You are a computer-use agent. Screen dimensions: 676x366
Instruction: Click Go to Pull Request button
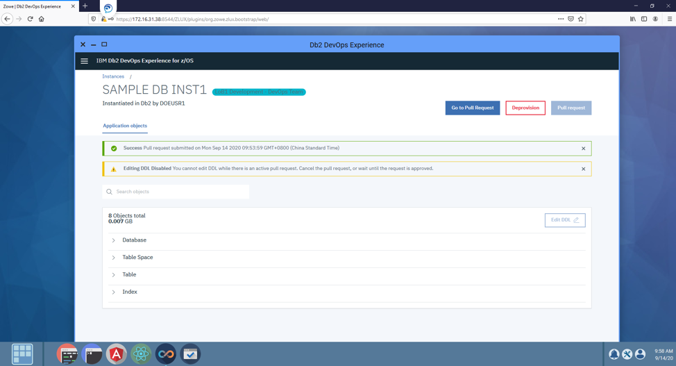(x=473, y=108)
